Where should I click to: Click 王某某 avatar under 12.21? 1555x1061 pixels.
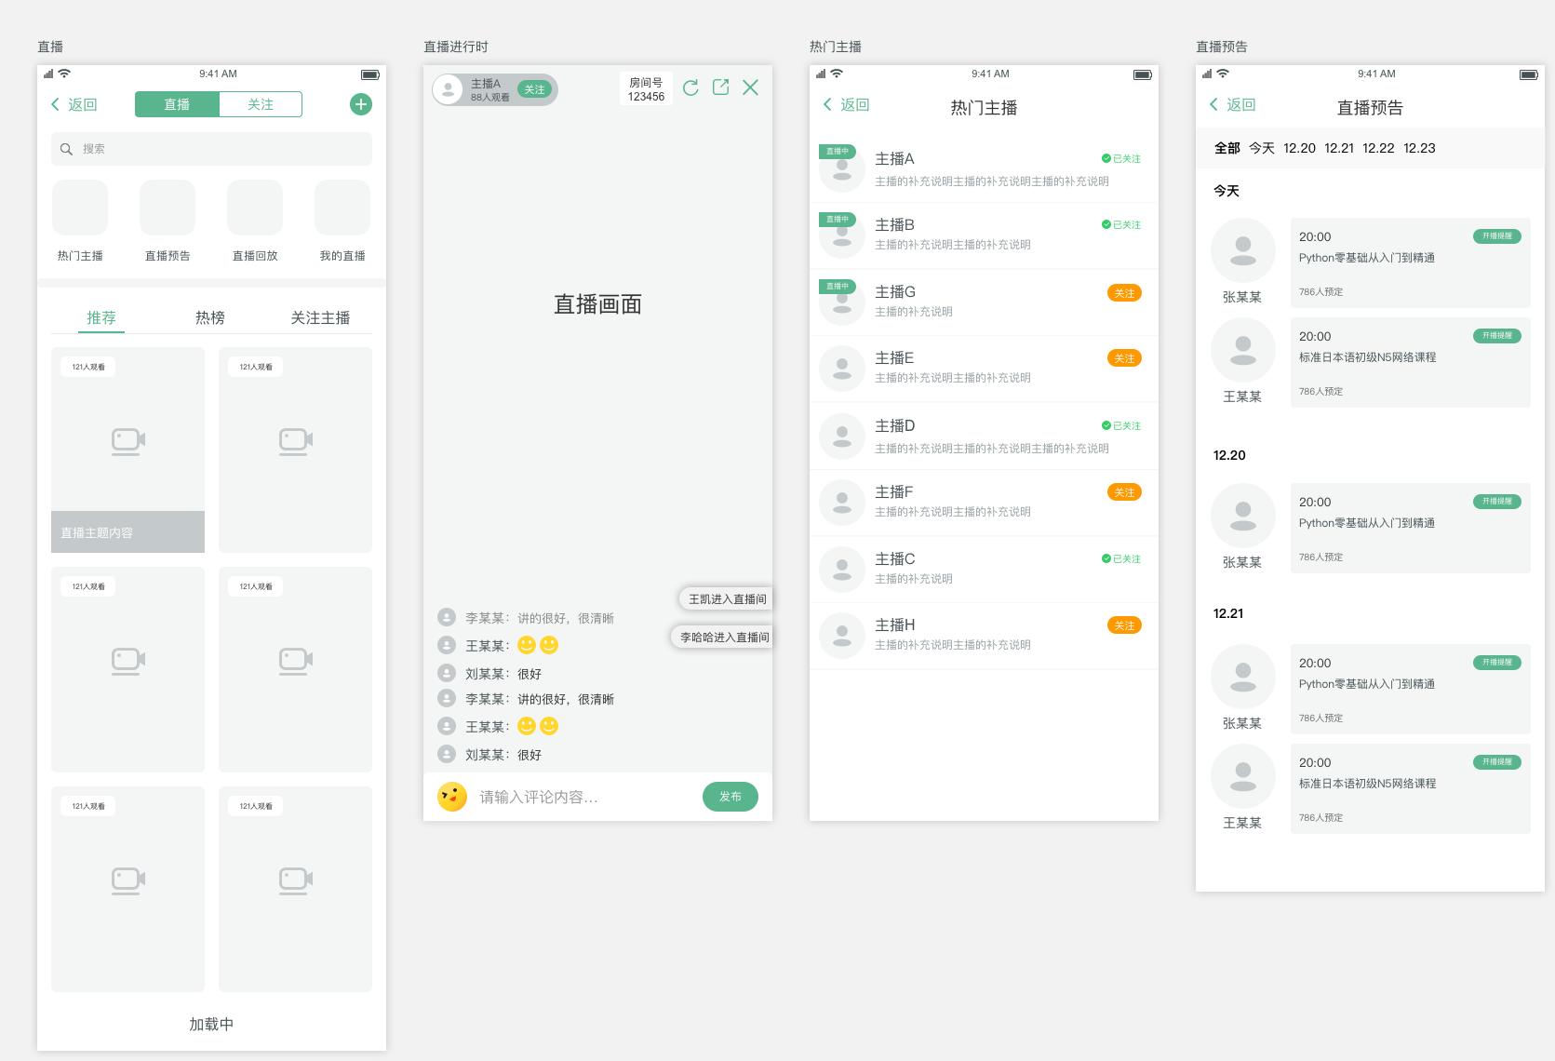1242,776
